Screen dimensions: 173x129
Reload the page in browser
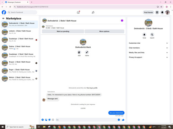(10, 7)
